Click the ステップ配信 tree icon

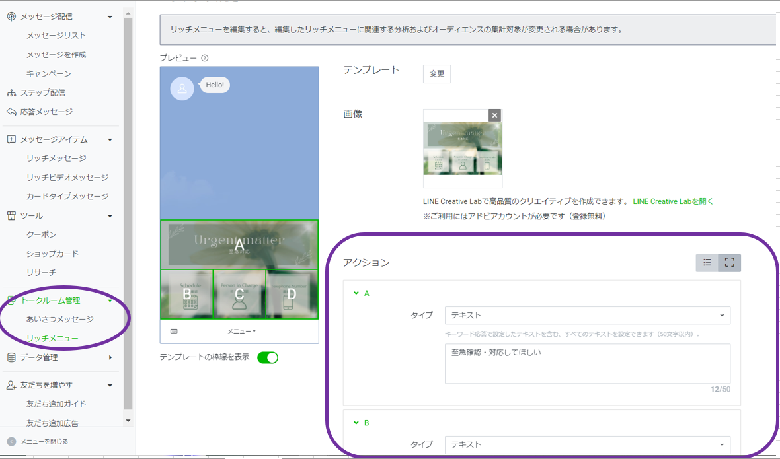(11, 93)
